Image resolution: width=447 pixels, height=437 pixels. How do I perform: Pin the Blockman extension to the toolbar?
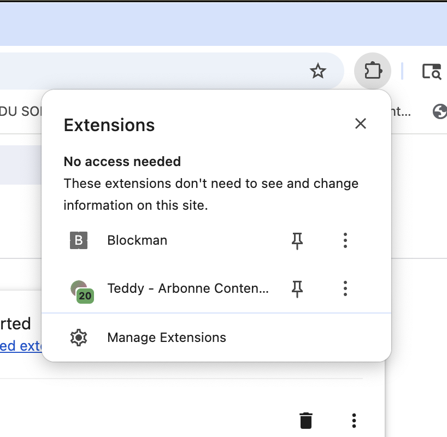coord(297,240)
